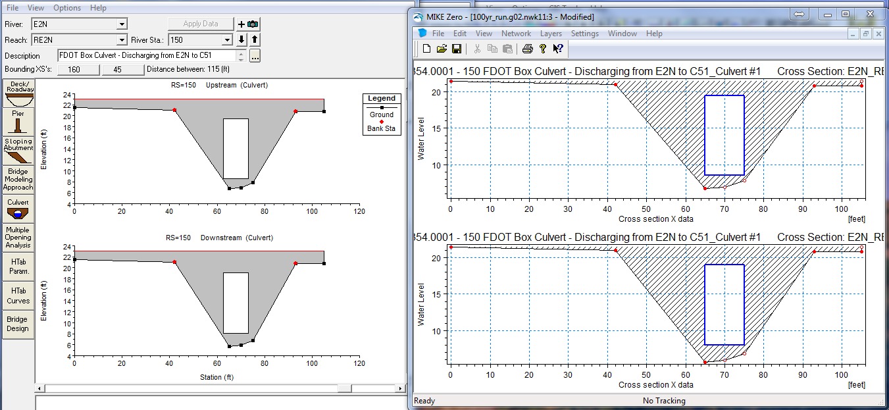The image size is (889, 410).
Task: Open MIKE Zero Network menu
Action: [x=516, y=34]
